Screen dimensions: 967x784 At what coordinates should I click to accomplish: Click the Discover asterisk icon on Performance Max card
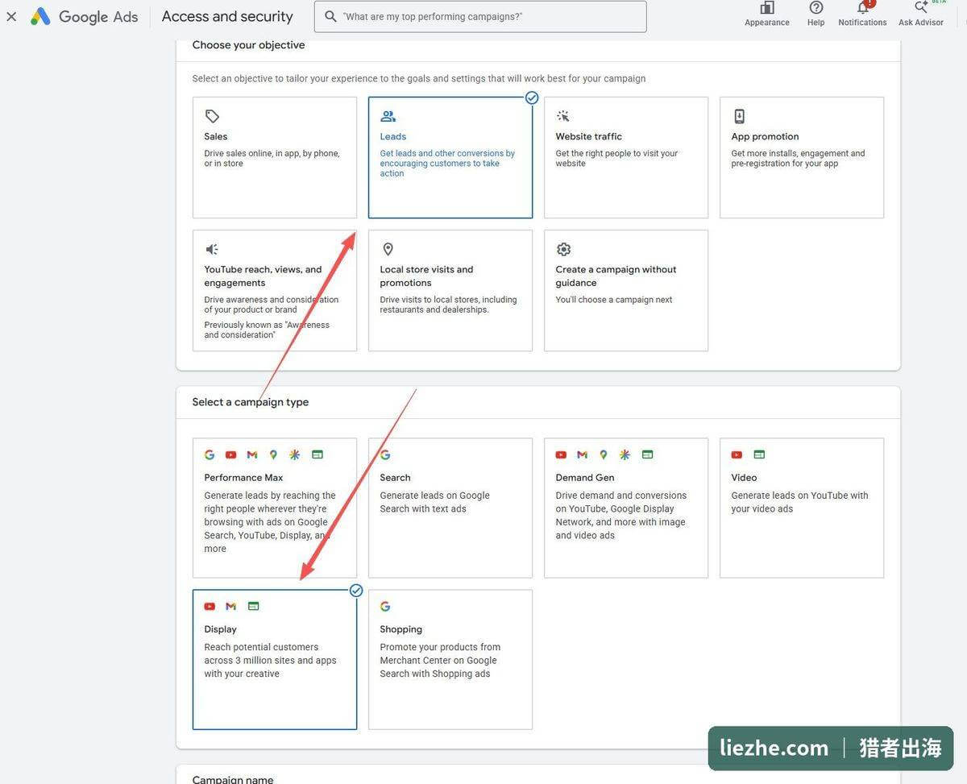point(295,454)
